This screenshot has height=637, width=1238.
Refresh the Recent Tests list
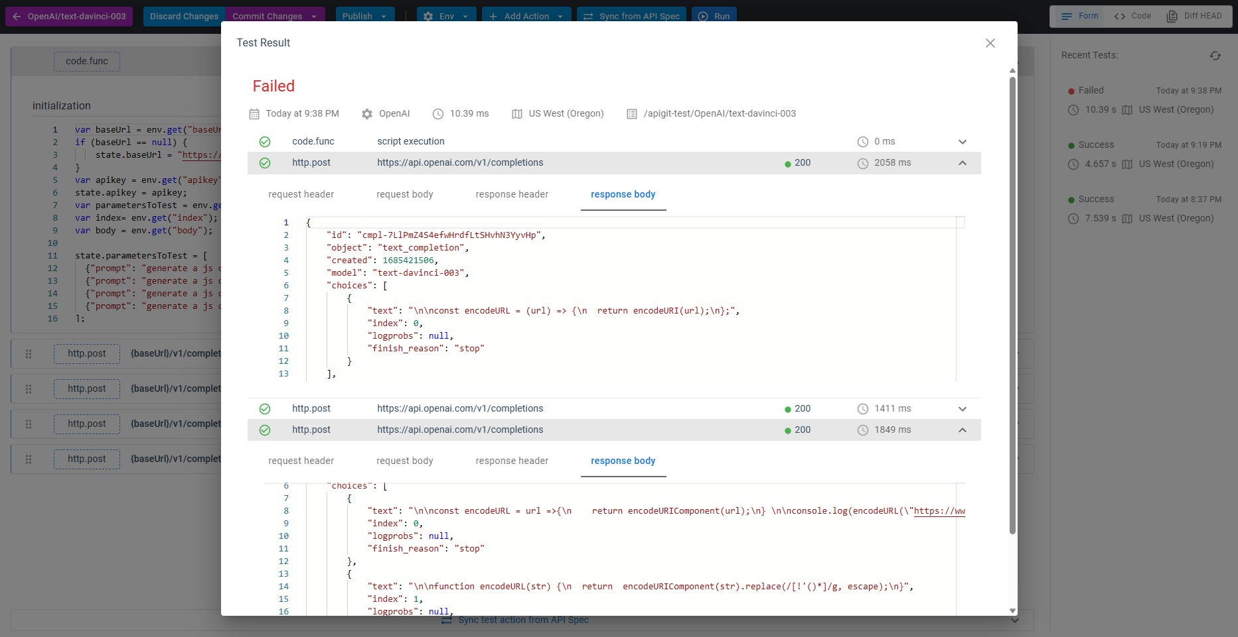tap(1215, 56)
